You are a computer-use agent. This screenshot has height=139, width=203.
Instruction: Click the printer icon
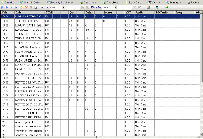(x=148, y=7)
